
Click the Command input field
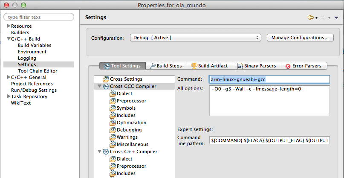pos(269,79)
